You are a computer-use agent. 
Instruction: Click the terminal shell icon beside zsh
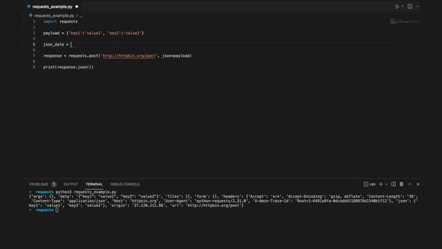coord(365,185)
